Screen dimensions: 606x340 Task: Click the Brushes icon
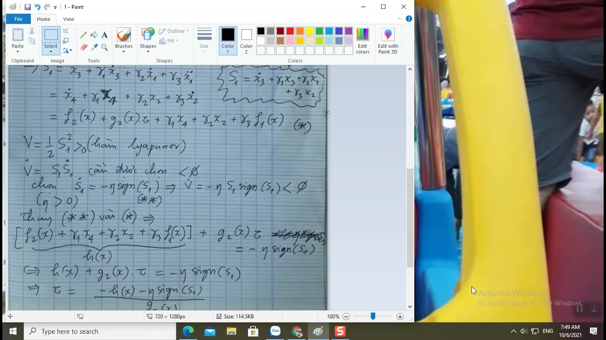point(124,35)
